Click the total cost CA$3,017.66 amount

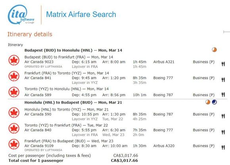[125, 161]
